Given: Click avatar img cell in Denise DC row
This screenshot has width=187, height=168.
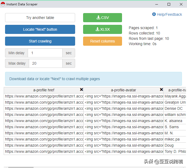Looking at the screenshot, I should point(123,108).
